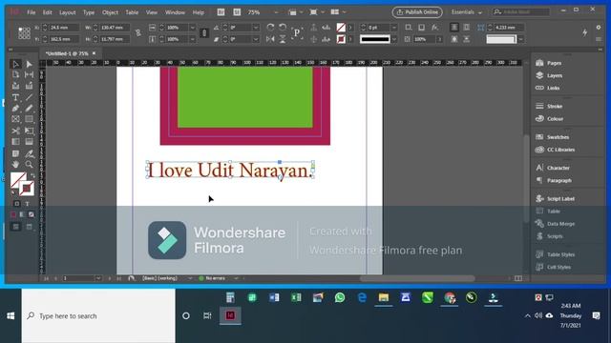The height and width of the screenshot is (343, 611).
Task: Select the Pencil tool
Action: [29, 109]
